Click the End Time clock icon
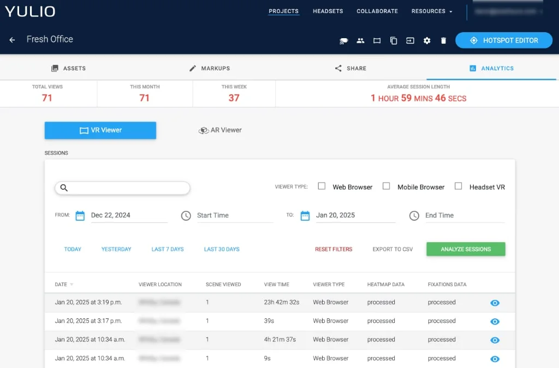559x368 pixels. (414, 216)
